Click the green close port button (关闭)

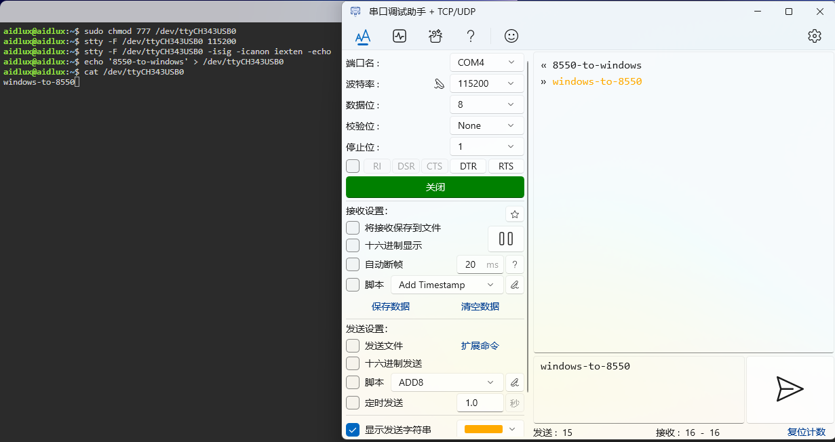pos(435,187)
